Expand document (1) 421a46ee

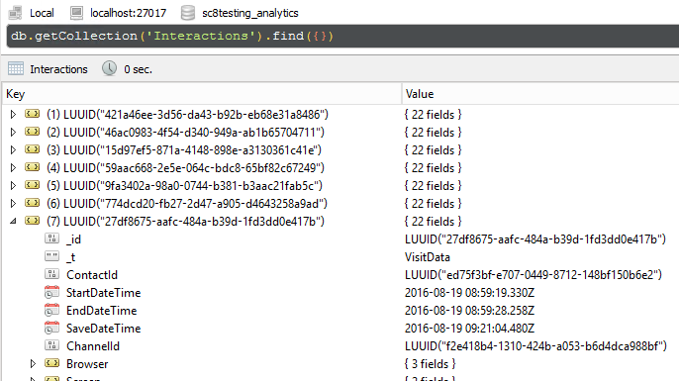[13, 115]
